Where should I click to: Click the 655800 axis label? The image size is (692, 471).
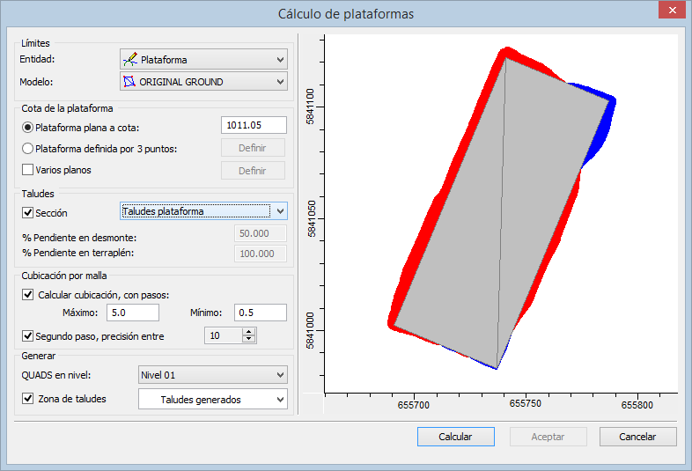click(x=637, y=405)
